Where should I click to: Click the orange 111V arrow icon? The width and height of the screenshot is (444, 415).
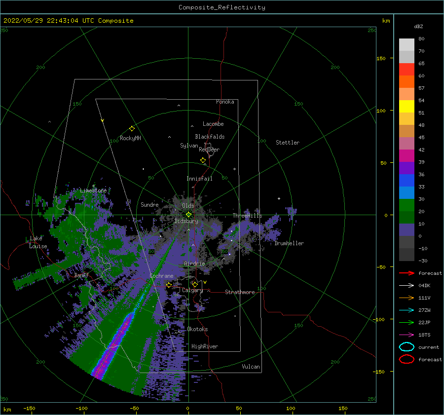407,298
